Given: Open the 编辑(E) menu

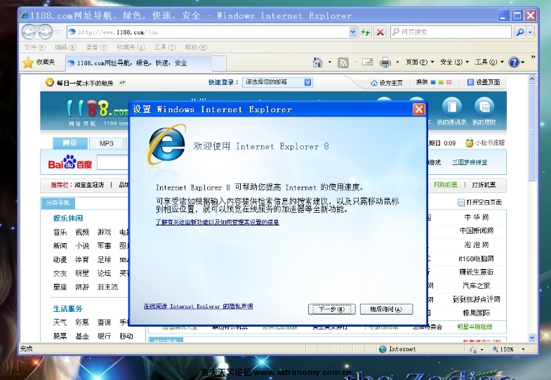Looking at the screenshot, I should (x=65, y=47).
